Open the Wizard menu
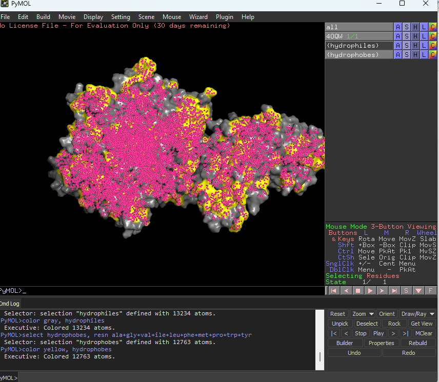 point(198,17)
